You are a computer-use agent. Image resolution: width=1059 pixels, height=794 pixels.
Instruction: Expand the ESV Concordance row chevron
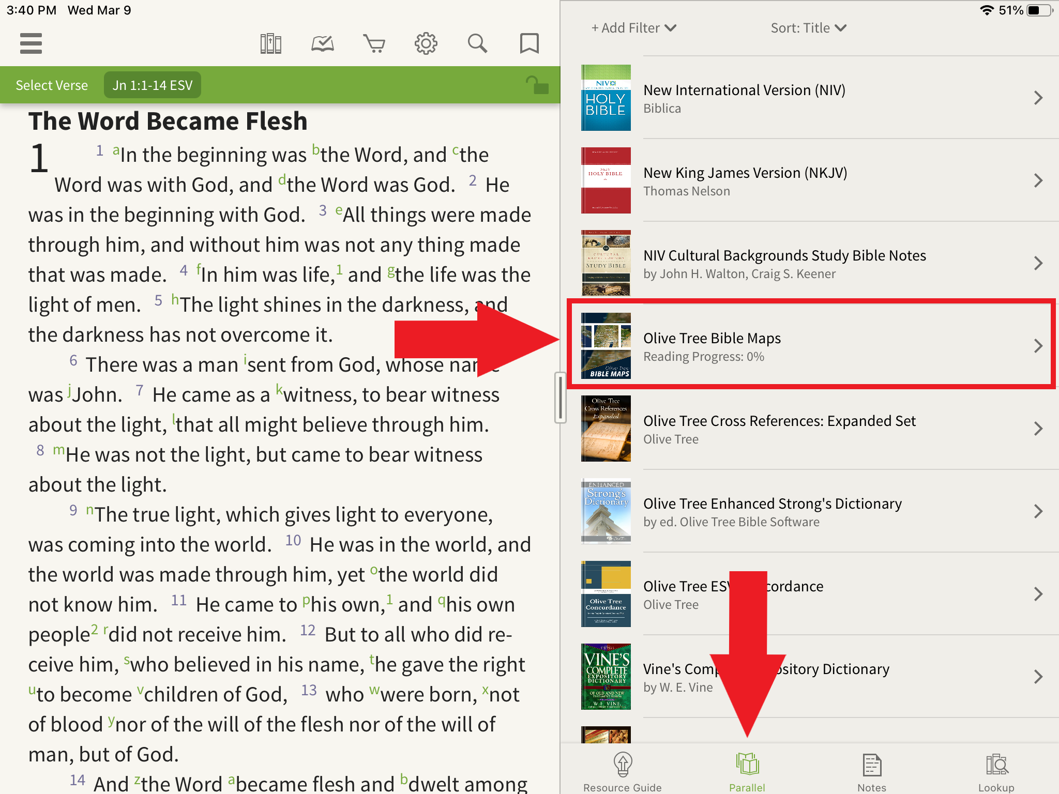(1038, 594)
